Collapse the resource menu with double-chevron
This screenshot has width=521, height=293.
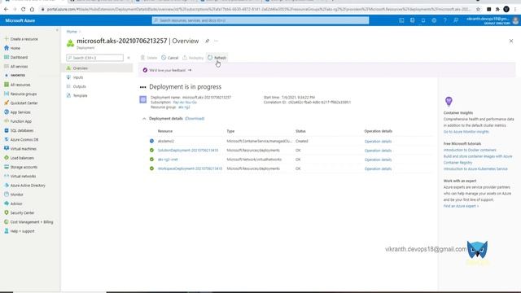[x=129, y=58]
